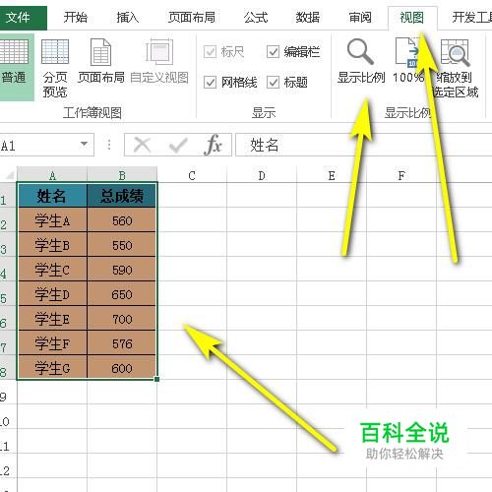Viewport: 492px width, 492px height.
Task: Select cell 姓名 in header row
Action: coord(52,196)
